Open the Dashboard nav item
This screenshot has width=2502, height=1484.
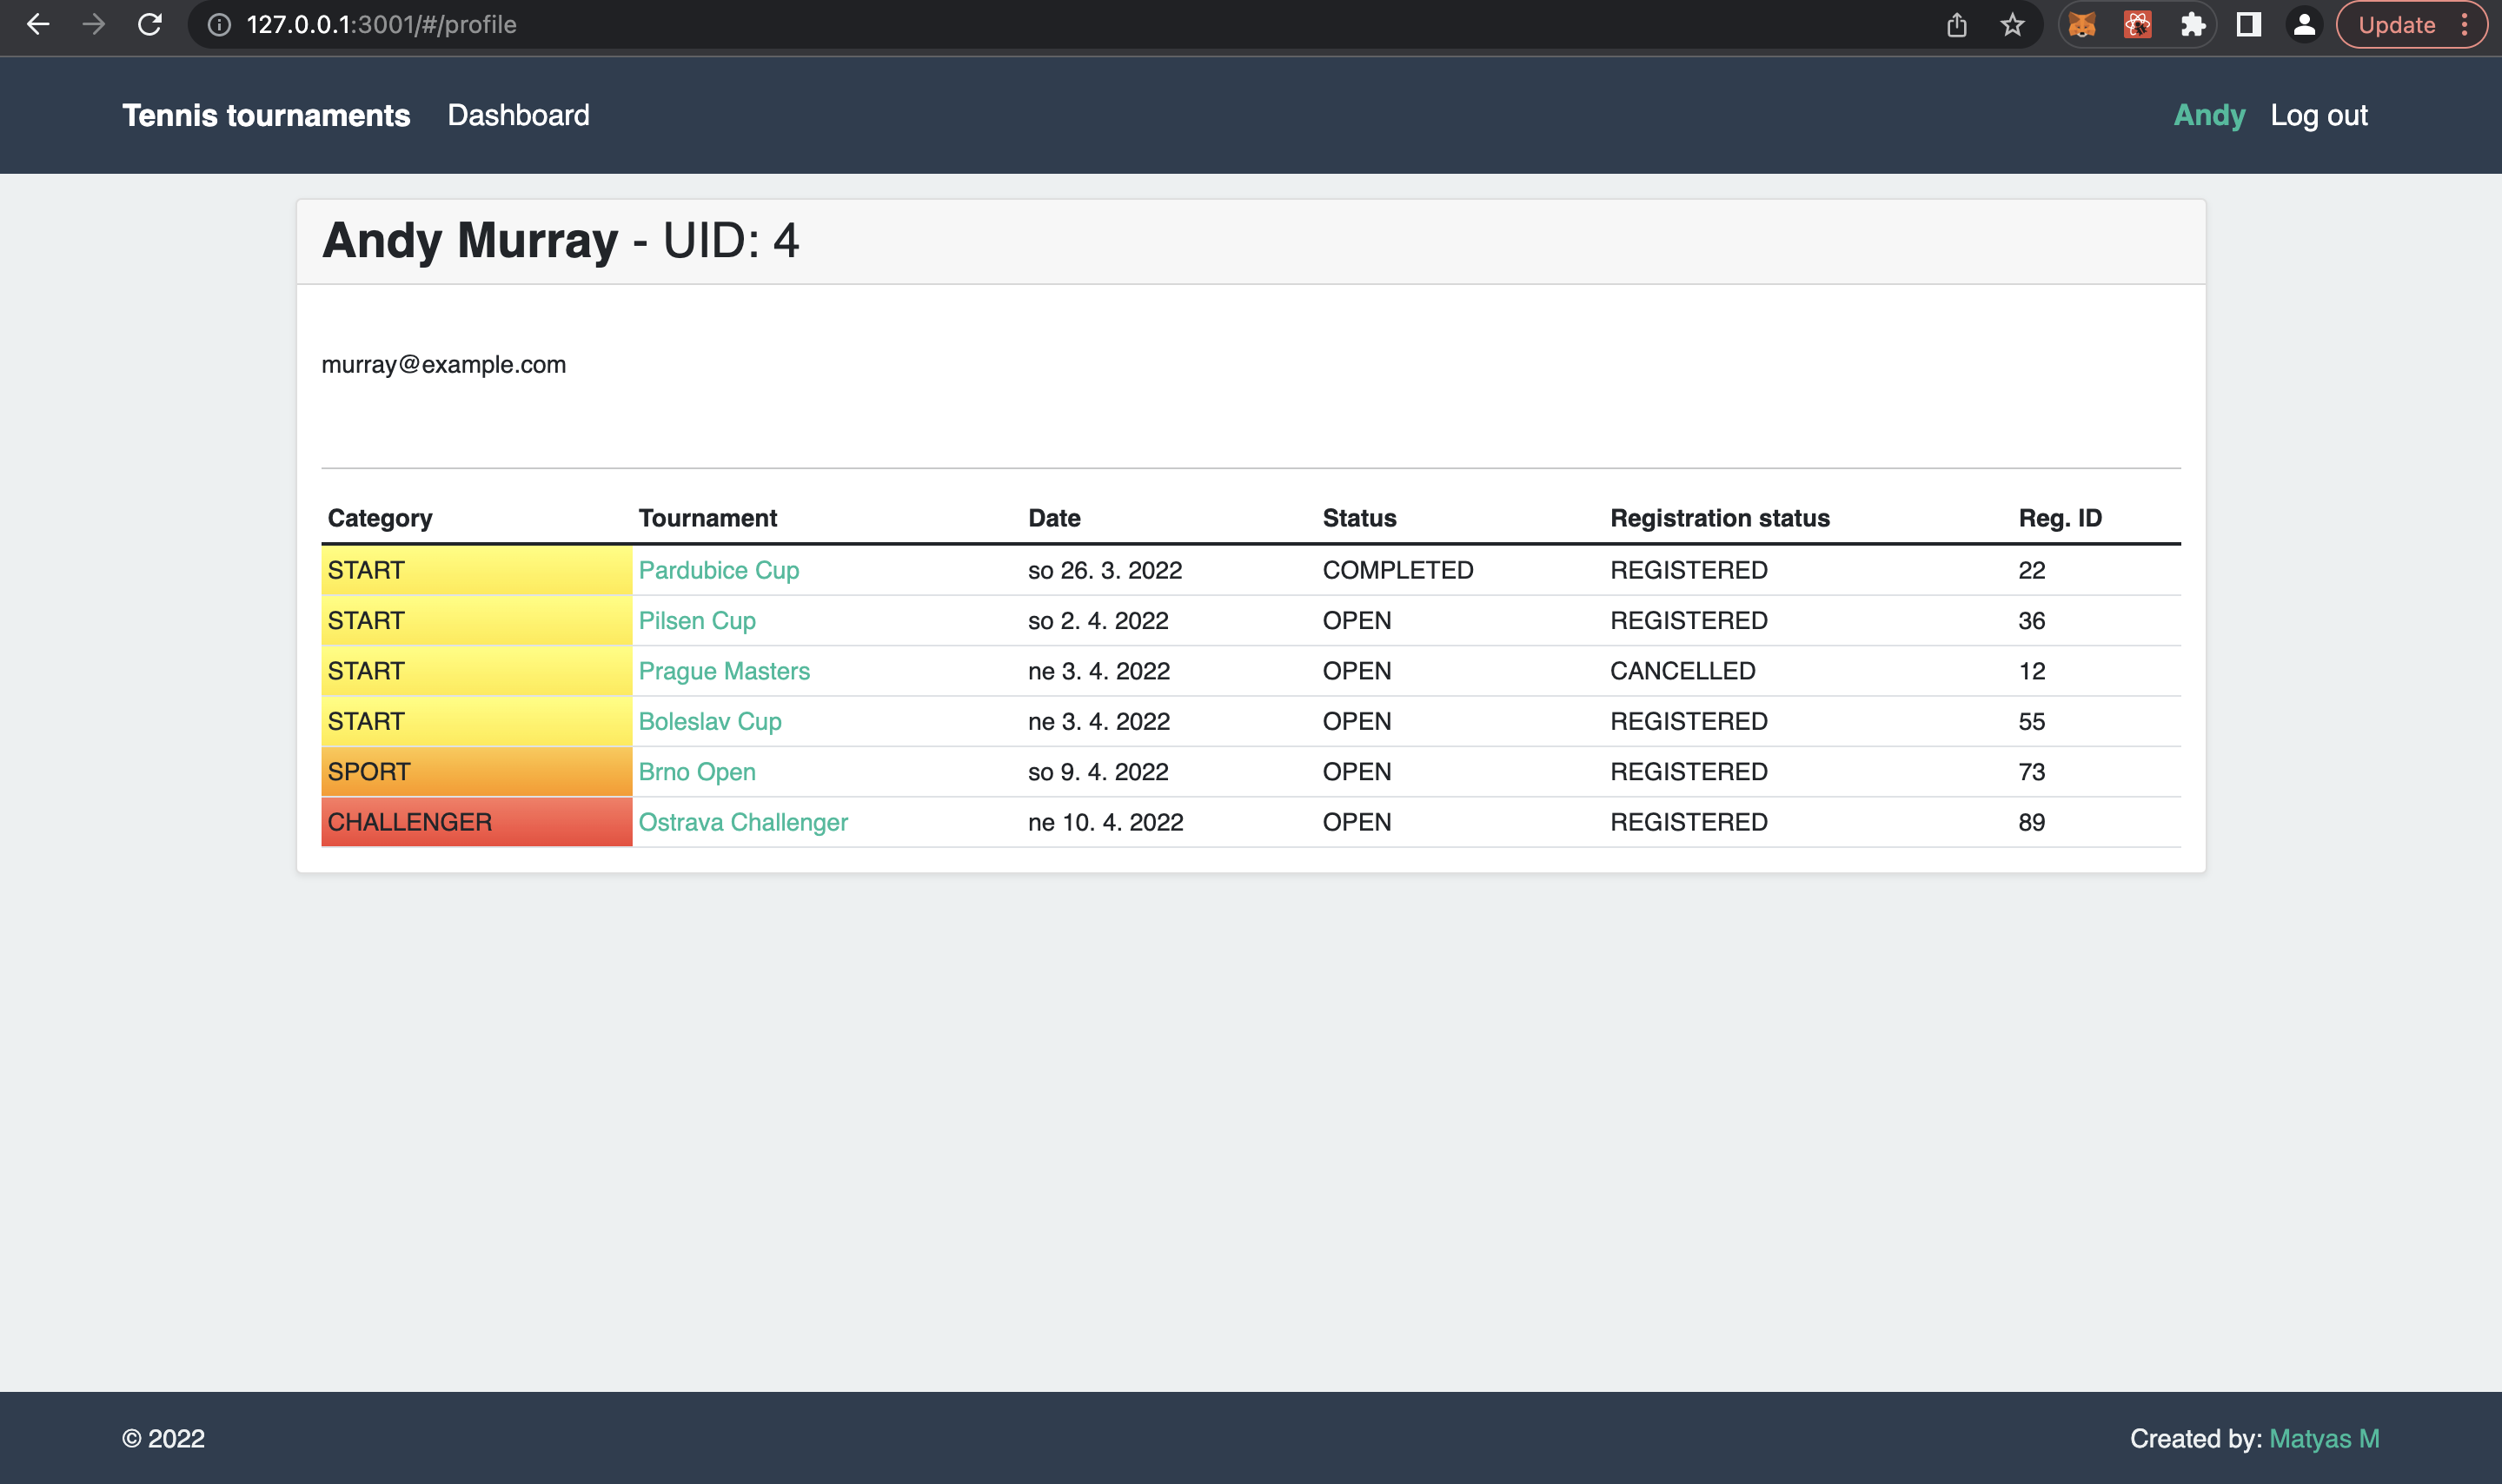click(518, 115)
